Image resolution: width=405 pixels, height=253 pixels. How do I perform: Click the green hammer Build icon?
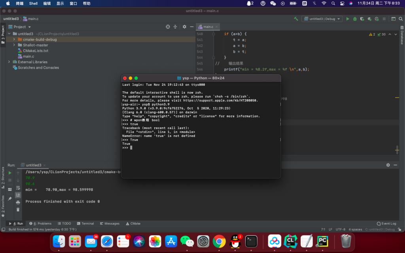[296, 19]
